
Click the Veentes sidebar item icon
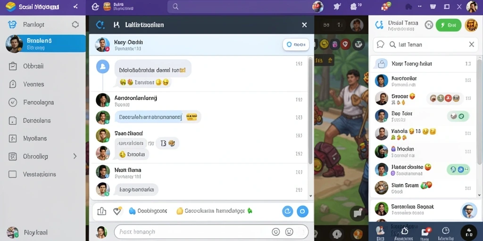13,84
